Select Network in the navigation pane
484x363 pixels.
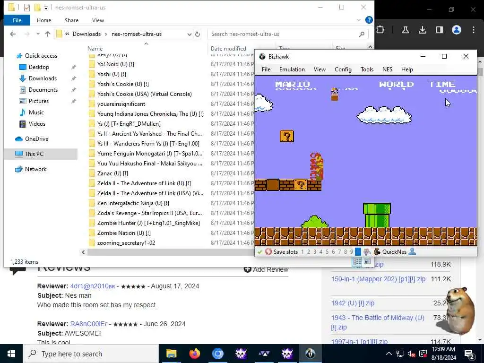[35, 169]
